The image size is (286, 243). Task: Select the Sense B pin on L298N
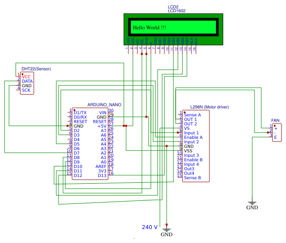(192, 178)
